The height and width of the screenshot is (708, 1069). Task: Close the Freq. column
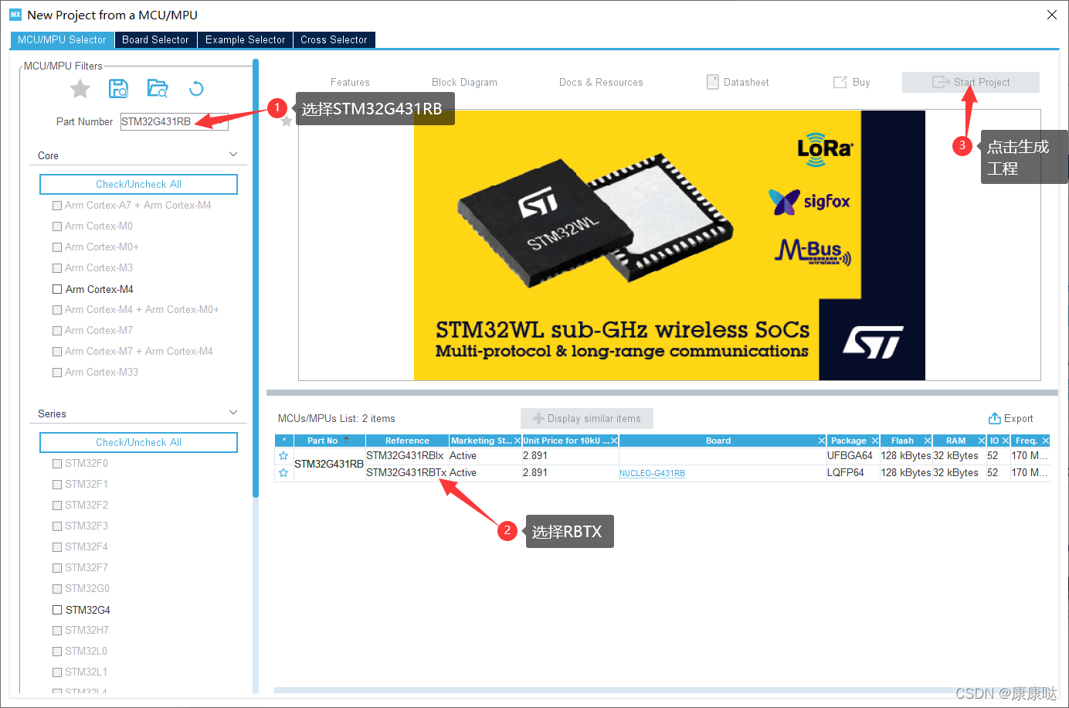coord(1046,441)
